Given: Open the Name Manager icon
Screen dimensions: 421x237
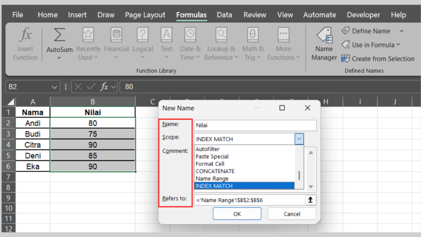Looking at the screenshot, I should click(324, 36).
